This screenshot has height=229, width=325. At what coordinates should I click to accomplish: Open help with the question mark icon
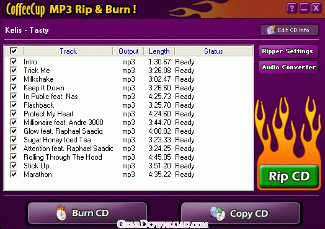click(x=292, y=8)
